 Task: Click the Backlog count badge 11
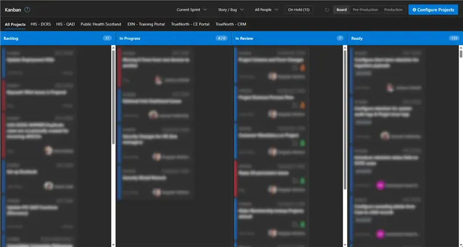[x=107, y=38]
